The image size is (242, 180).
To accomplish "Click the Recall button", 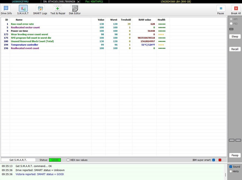I will tap(235, 49).
